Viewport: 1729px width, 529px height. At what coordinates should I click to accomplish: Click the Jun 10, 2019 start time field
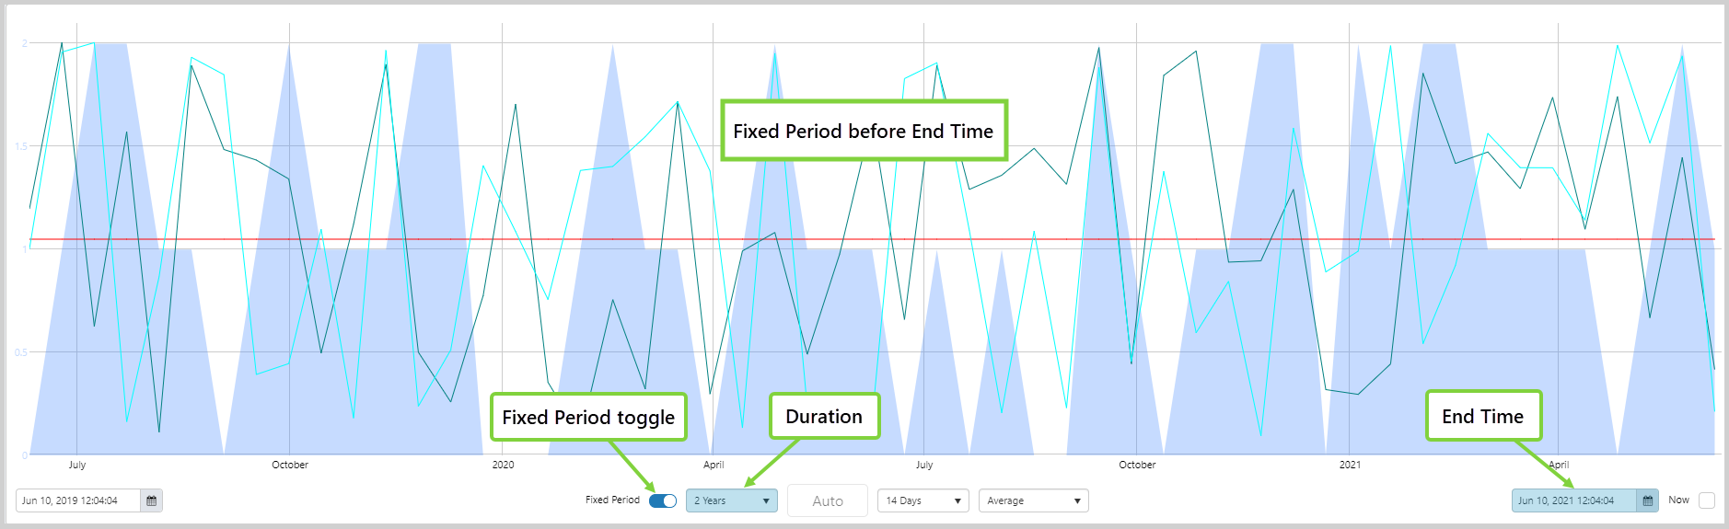(78, 500)
